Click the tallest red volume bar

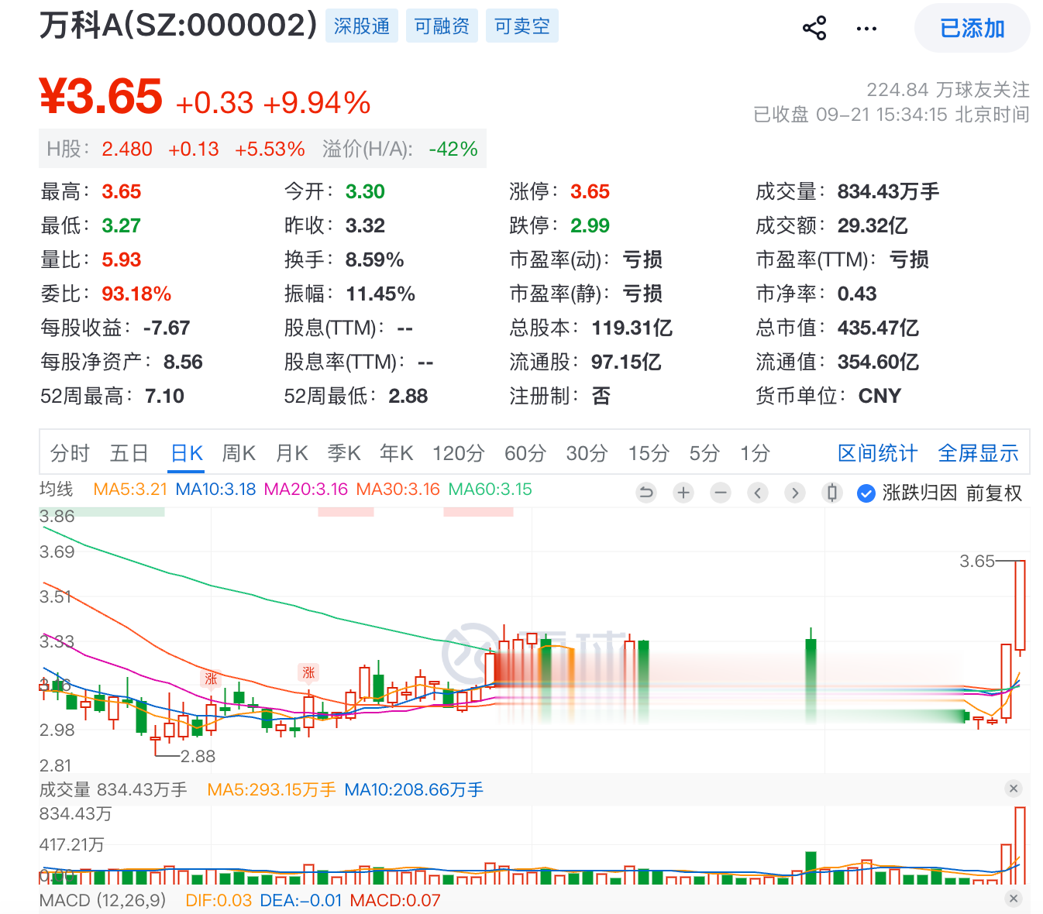pyautogui.click(x=1020, y=845)
